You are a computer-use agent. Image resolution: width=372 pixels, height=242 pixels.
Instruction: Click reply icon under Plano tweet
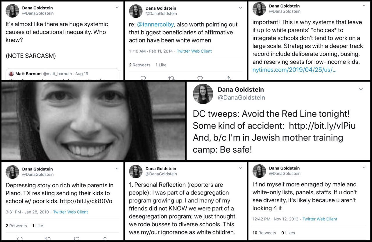pyautogui.click(x=20, y=239)
